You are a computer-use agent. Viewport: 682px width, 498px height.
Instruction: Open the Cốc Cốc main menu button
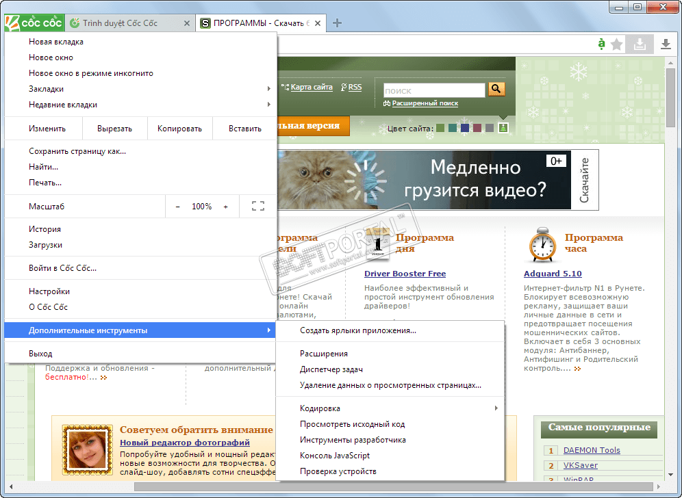[34, 23]
